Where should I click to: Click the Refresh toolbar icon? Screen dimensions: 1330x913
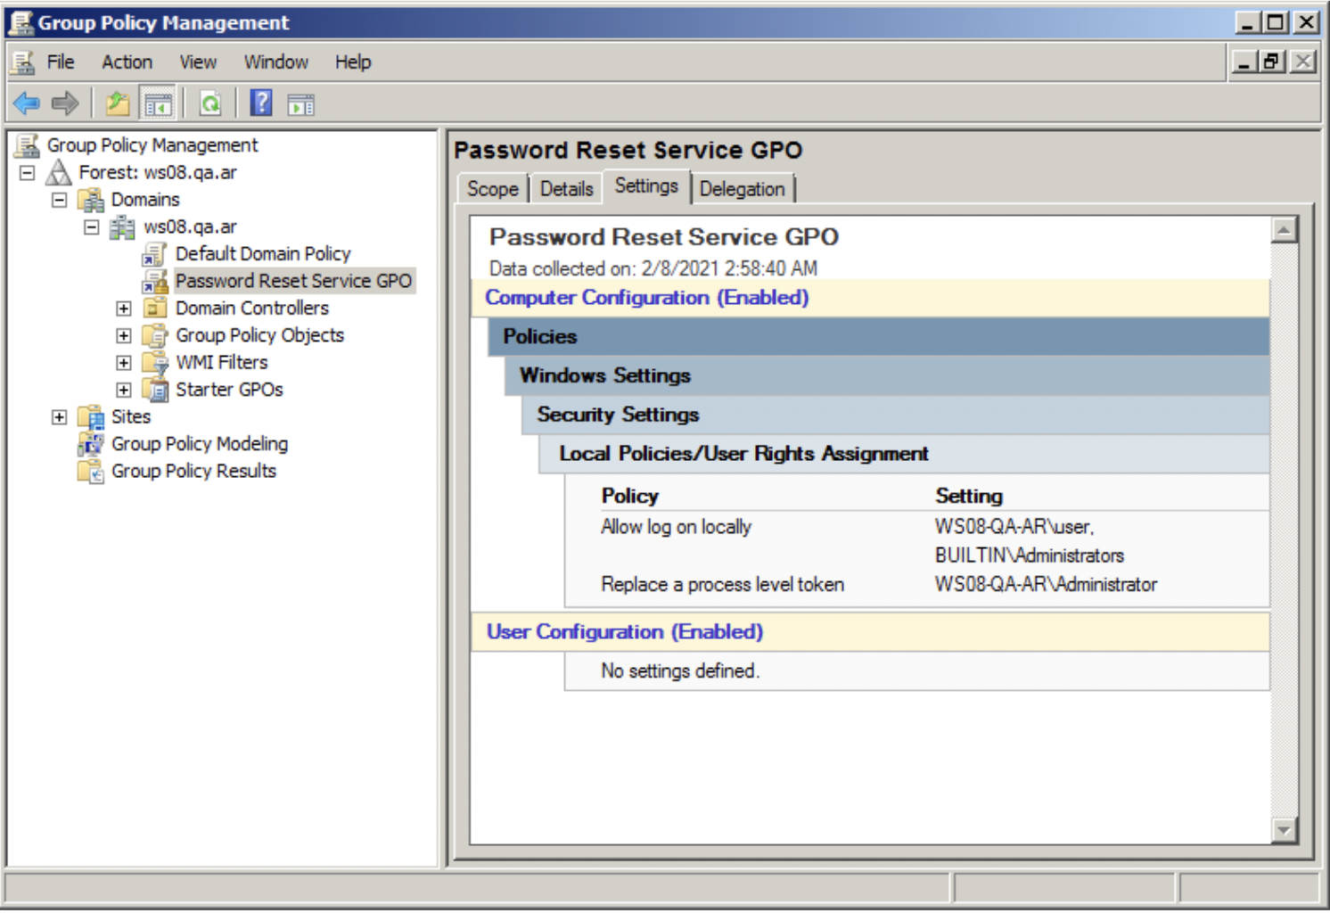tap(210, 103)
